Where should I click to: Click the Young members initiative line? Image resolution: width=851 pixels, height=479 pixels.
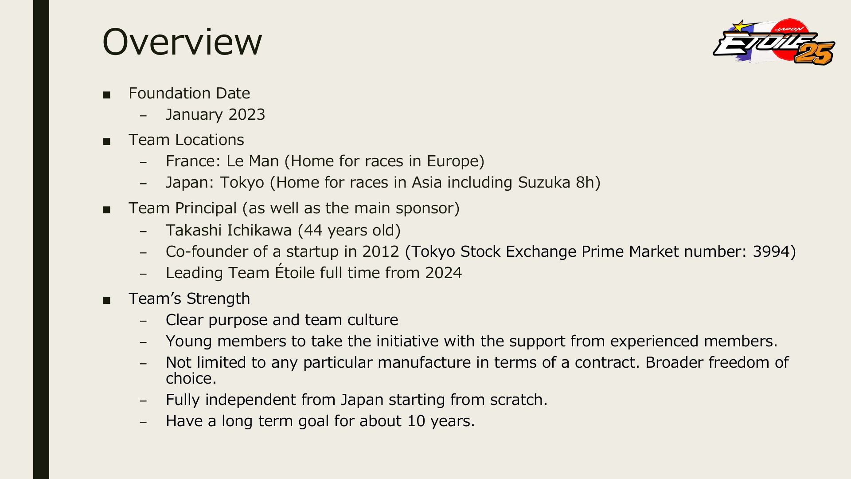(x=472, y=341)
